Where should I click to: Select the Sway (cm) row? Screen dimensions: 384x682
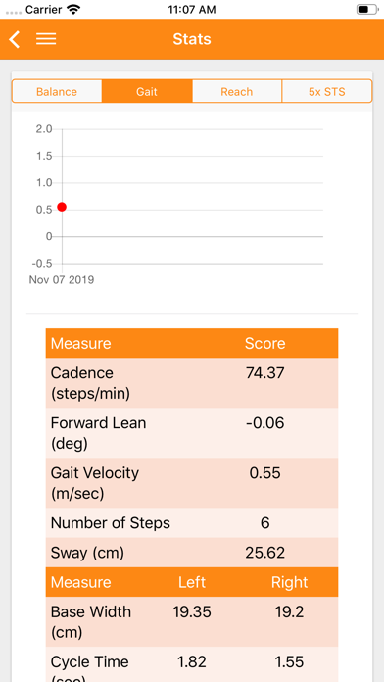192,553
